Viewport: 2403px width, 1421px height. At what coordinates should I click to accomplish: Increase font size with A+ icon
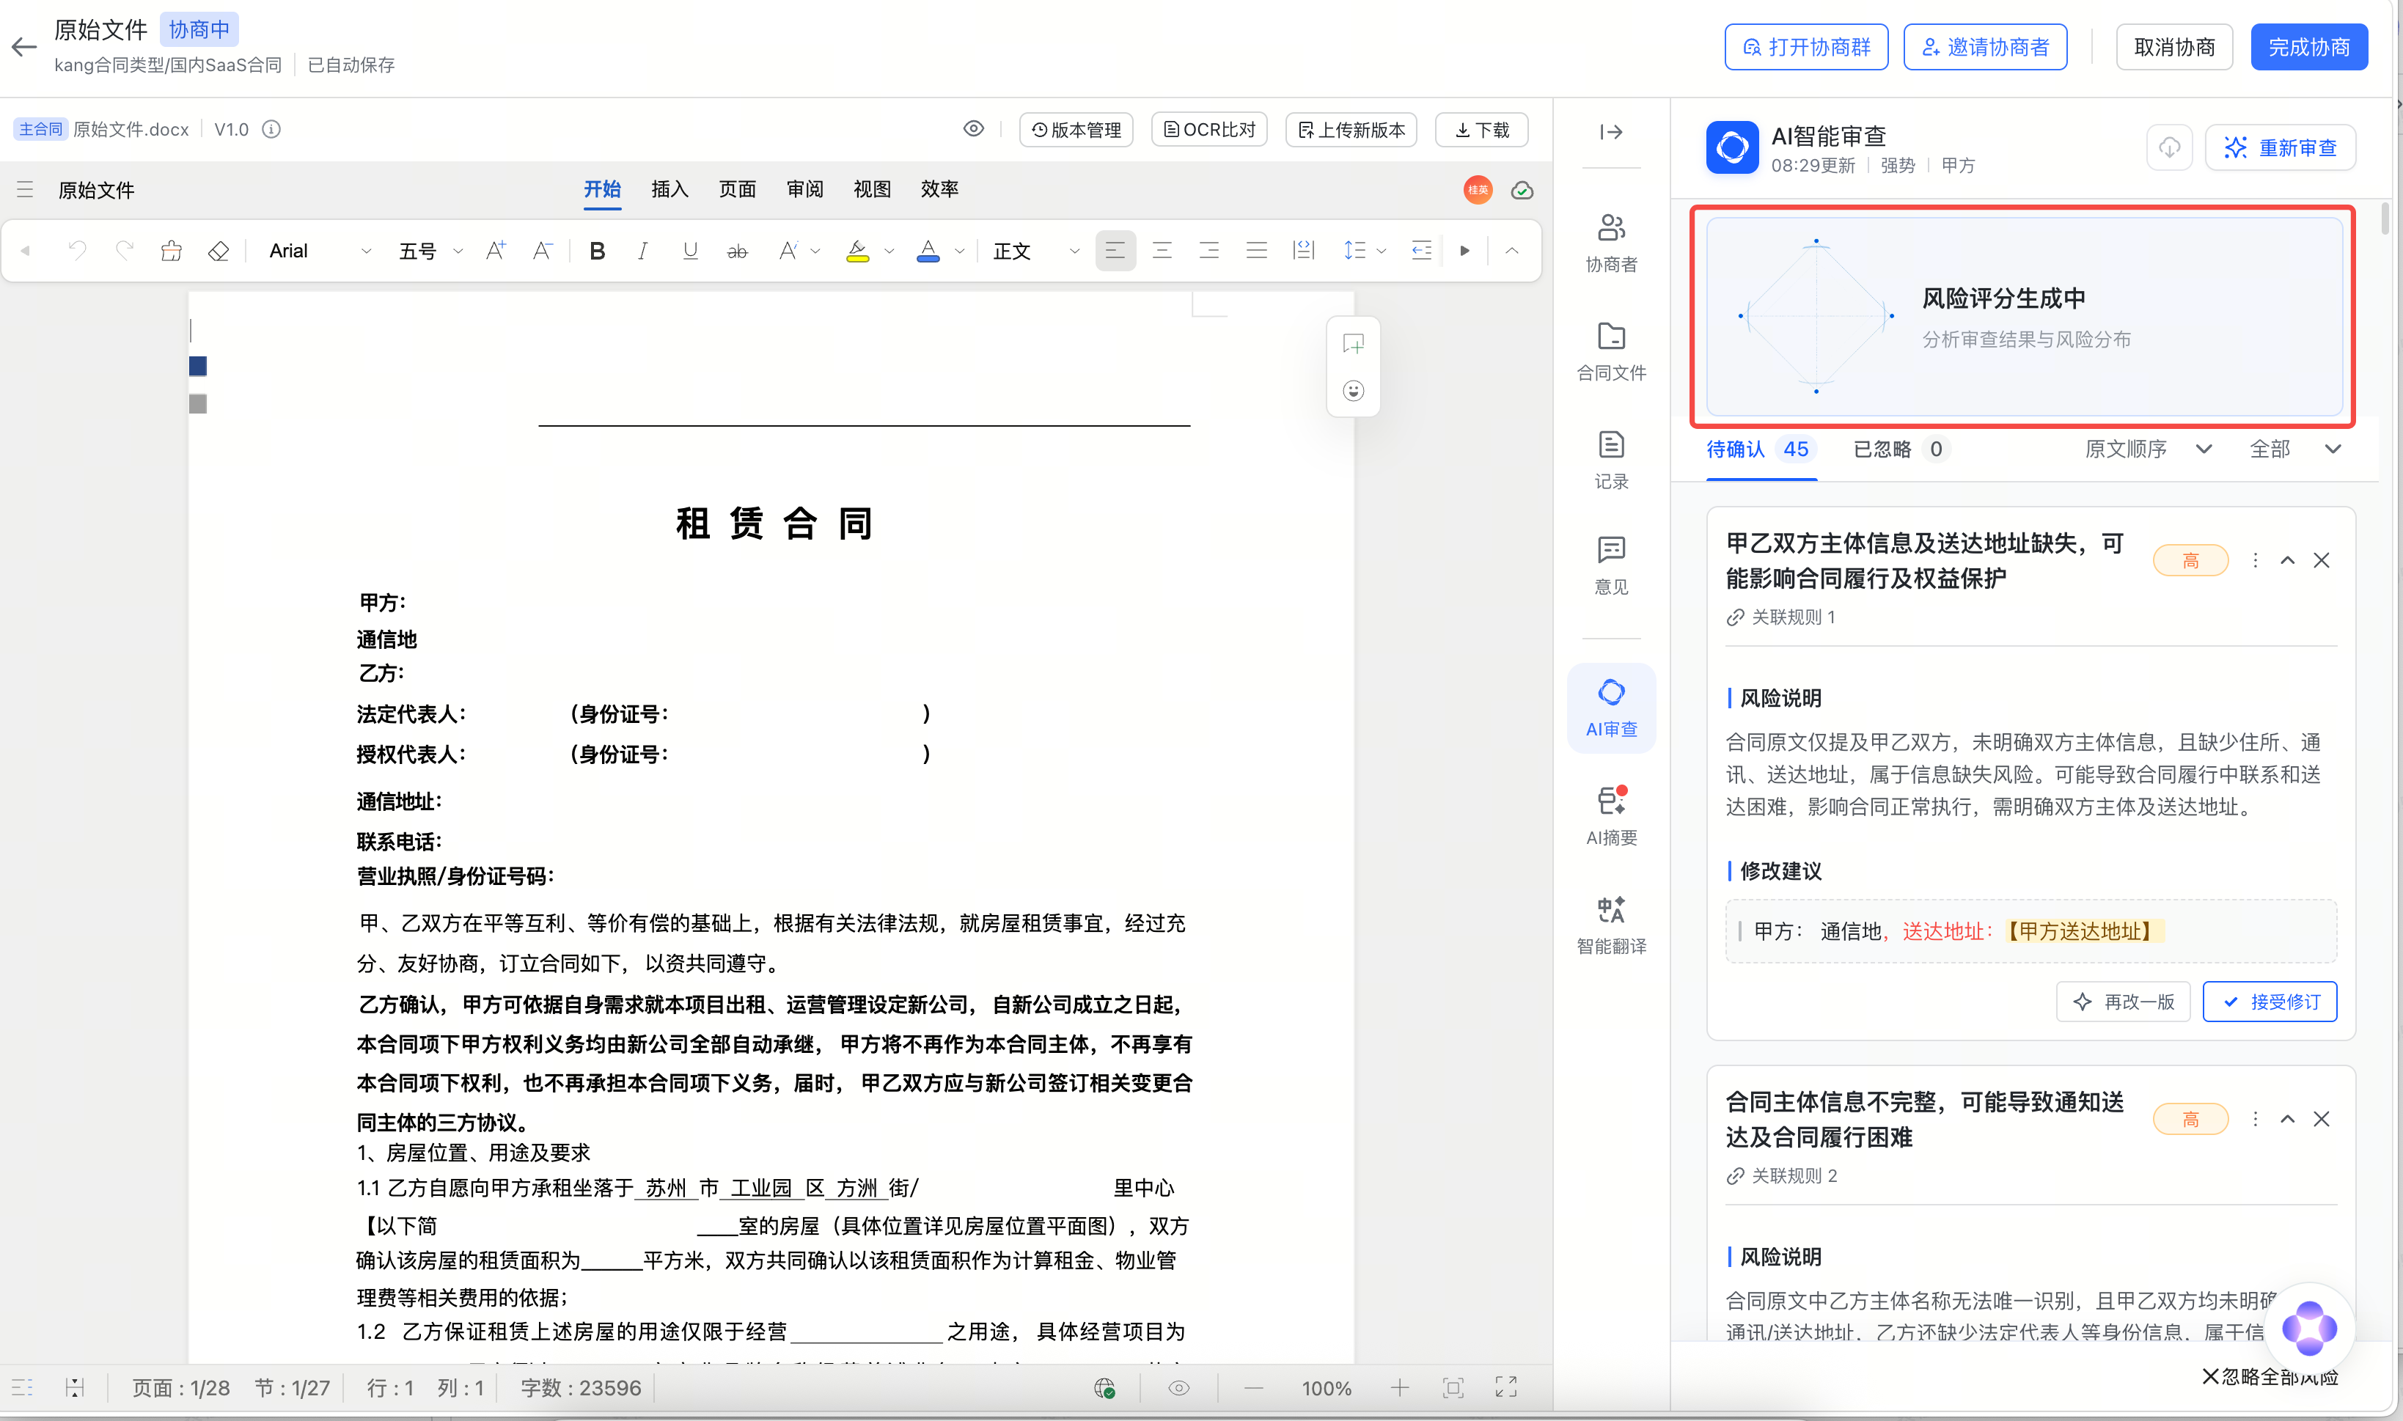pos(496,251)
